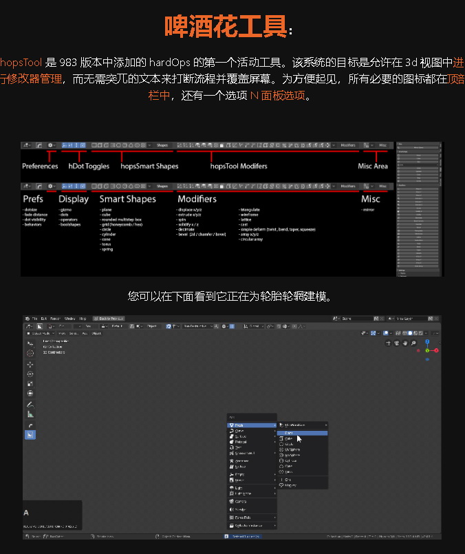Click the N panel preview beside the toolbar diagram

coord(419,209)
